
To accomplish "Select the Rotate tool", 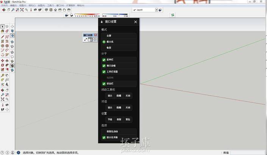I will tap(2, 65).
